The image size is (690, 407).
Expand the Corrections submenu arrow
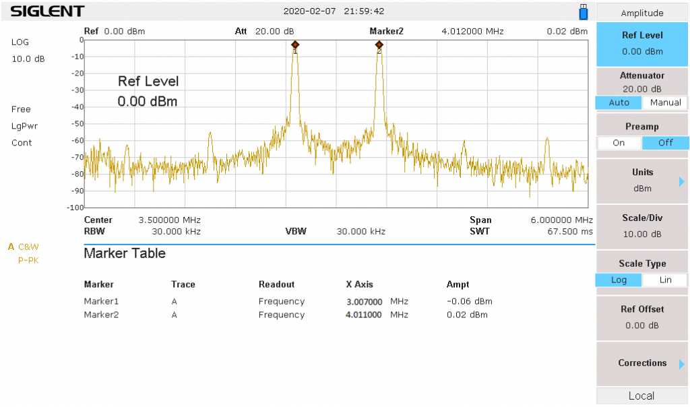[681, 364]
